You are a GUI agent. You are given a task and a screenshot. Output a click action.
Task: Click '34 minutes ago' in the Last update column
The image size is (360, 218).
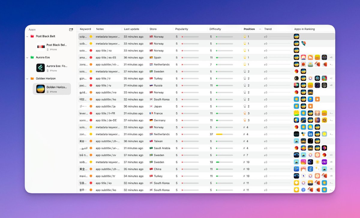(x=133, y=176)
